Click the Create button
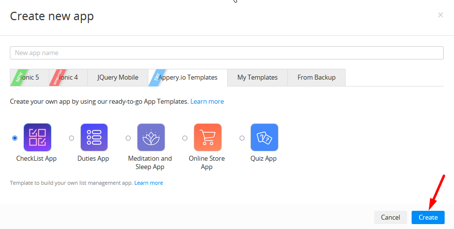 point(428,217)
